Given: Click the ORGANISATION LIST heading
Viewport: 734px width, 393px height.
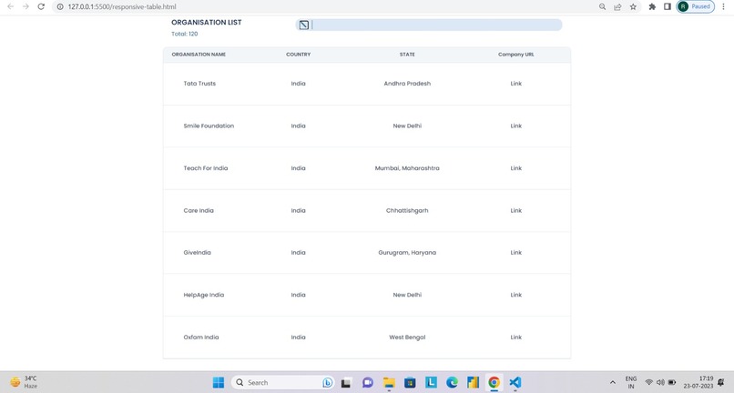Looking at the screenshot, I should 207,22.
